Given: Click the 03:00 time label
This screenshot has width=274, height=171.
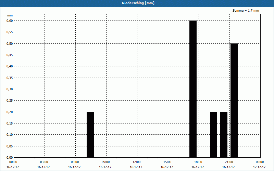Looking at the screenshot, I should (45, 162).
